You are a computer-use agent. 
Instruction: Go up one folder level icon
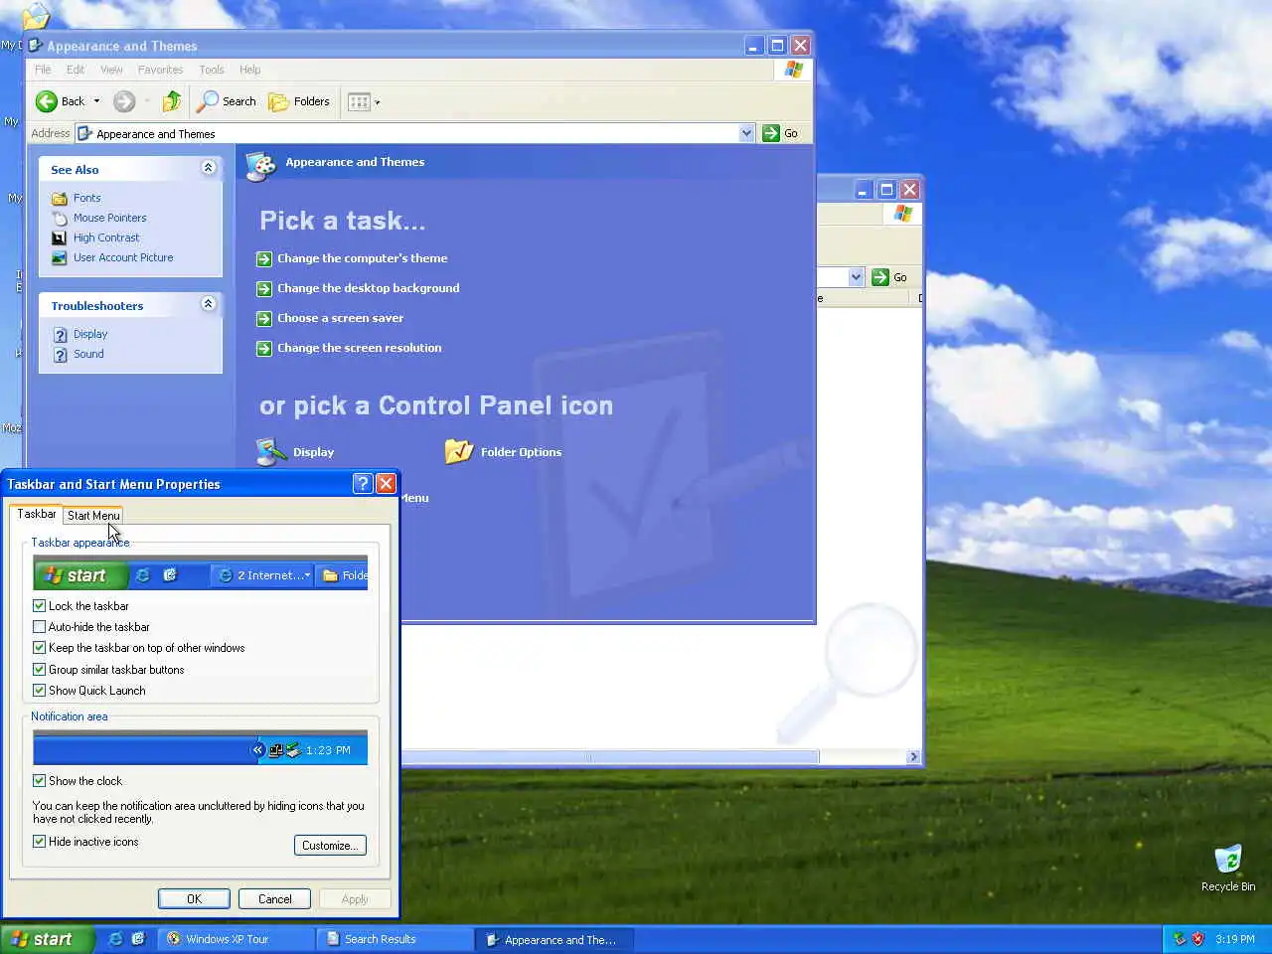[172, 101]
